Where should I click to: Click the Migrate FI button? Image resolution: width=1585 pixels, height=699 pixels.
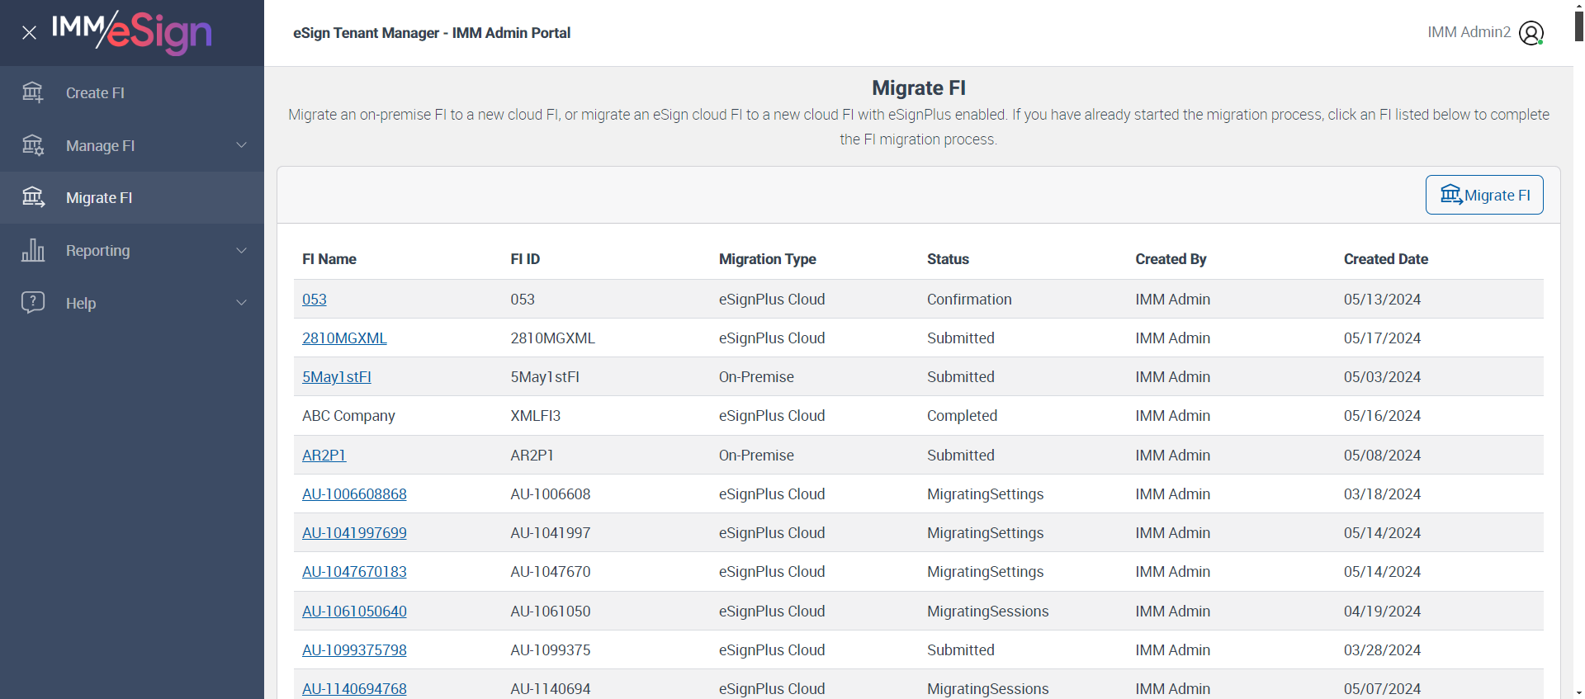(1484, 195)
